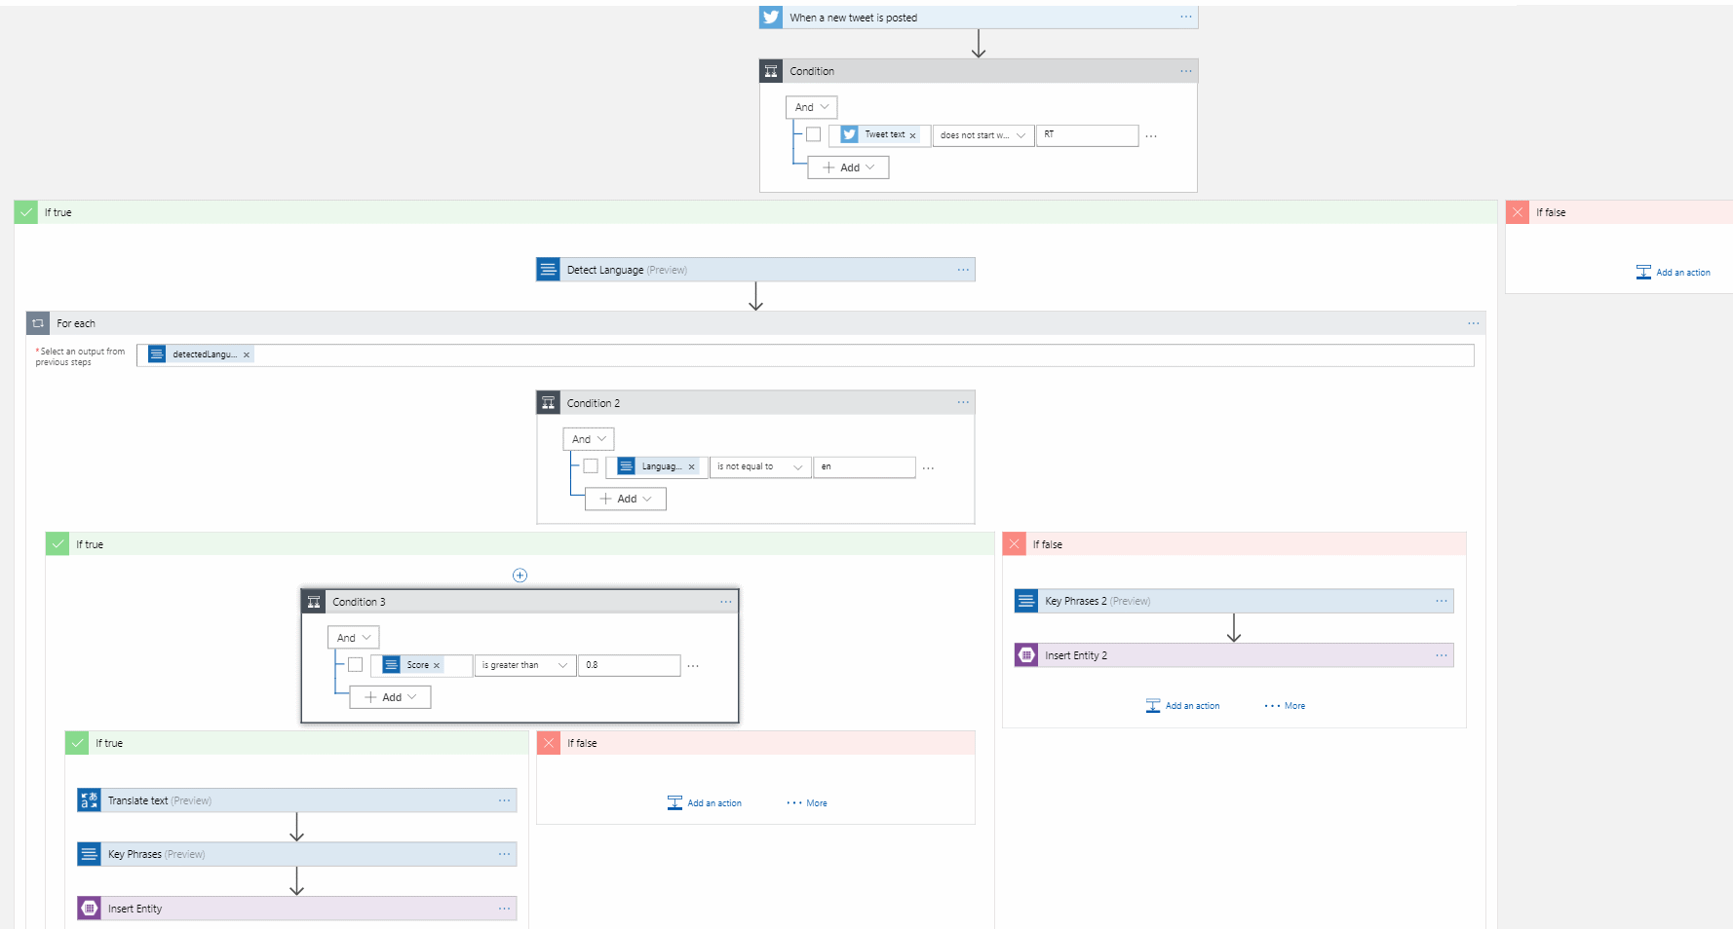Click the en value field in Condition 2

pyautogui.click(x=865, y=467)
